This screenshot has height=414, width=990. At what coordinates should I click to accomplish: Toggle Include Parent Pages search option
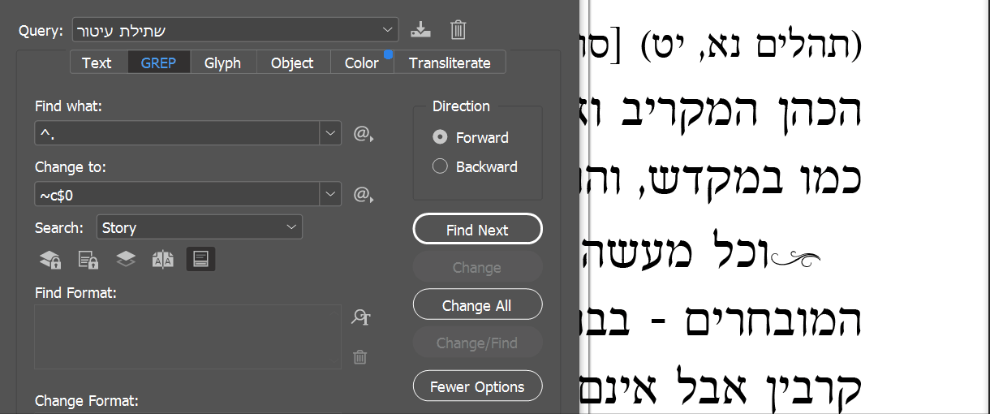[x=163, y=260]
